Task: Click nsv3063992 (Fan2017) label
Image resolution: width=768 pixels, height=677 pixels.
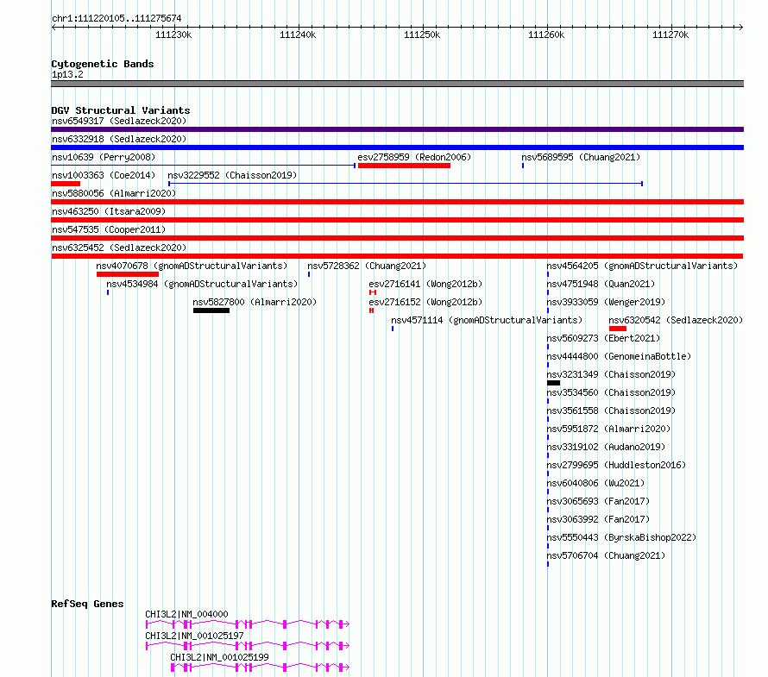Action: (x=598, y=519)
